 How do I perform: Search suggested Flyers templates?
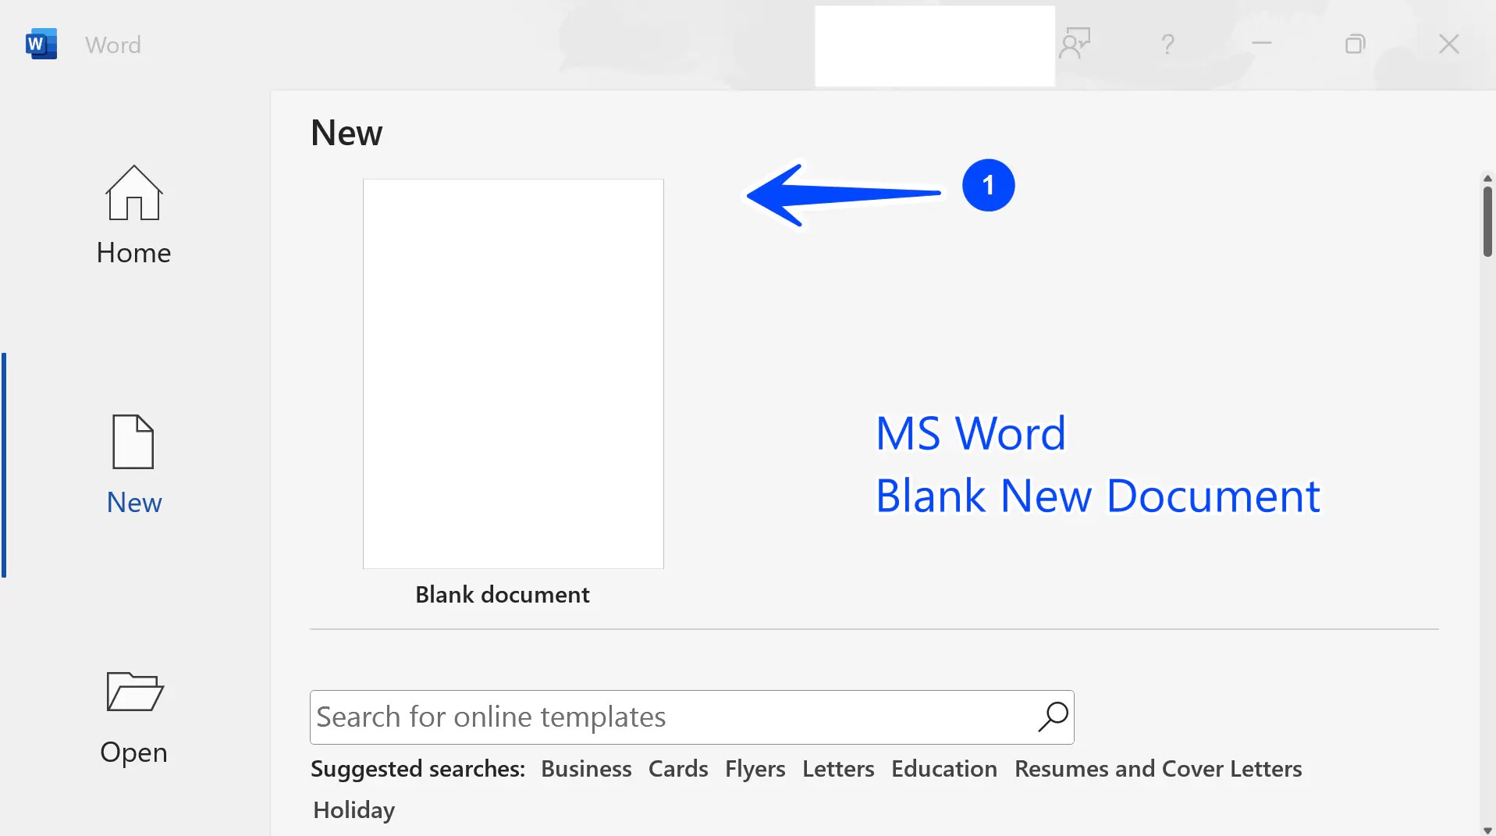coord(755,769)
